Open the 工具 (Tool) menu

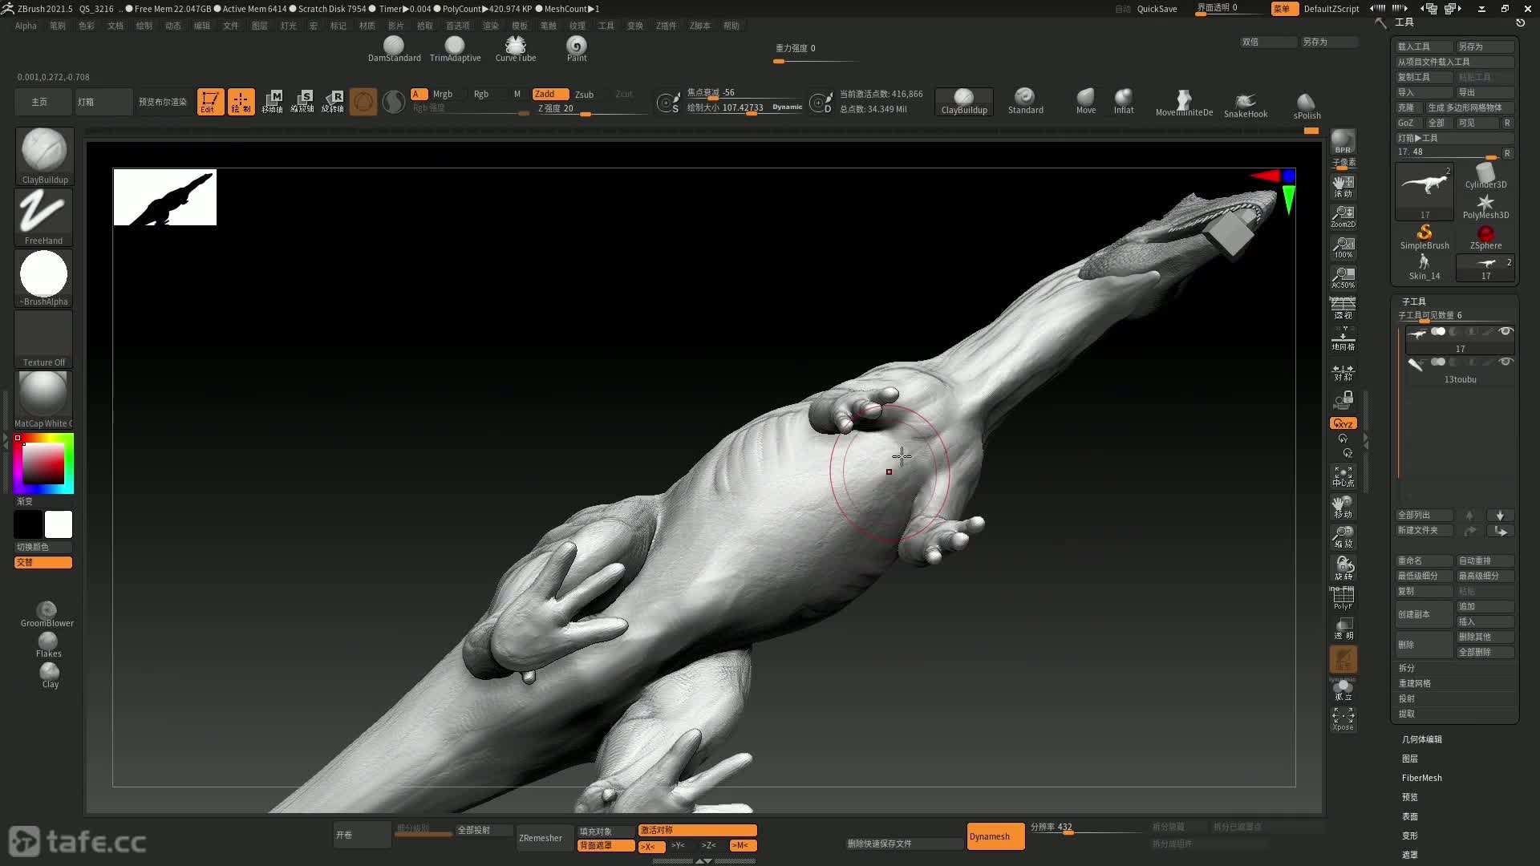(606, 26)
